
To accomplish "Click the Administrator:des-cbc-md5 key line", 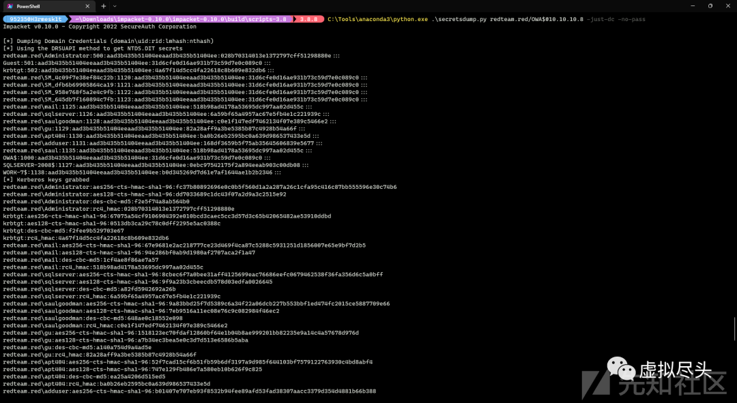I will [x=96, y=202].
